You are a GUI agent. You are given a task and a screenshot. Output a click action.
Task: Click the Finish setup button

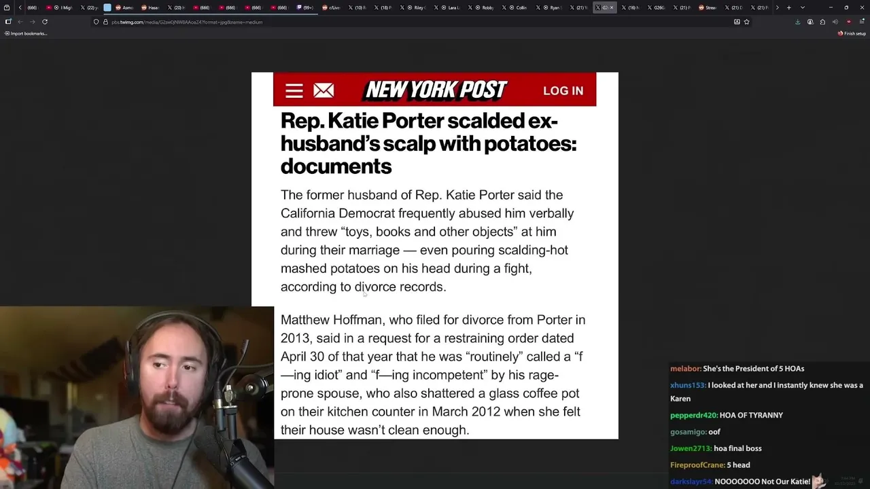[x=852, y=33]
